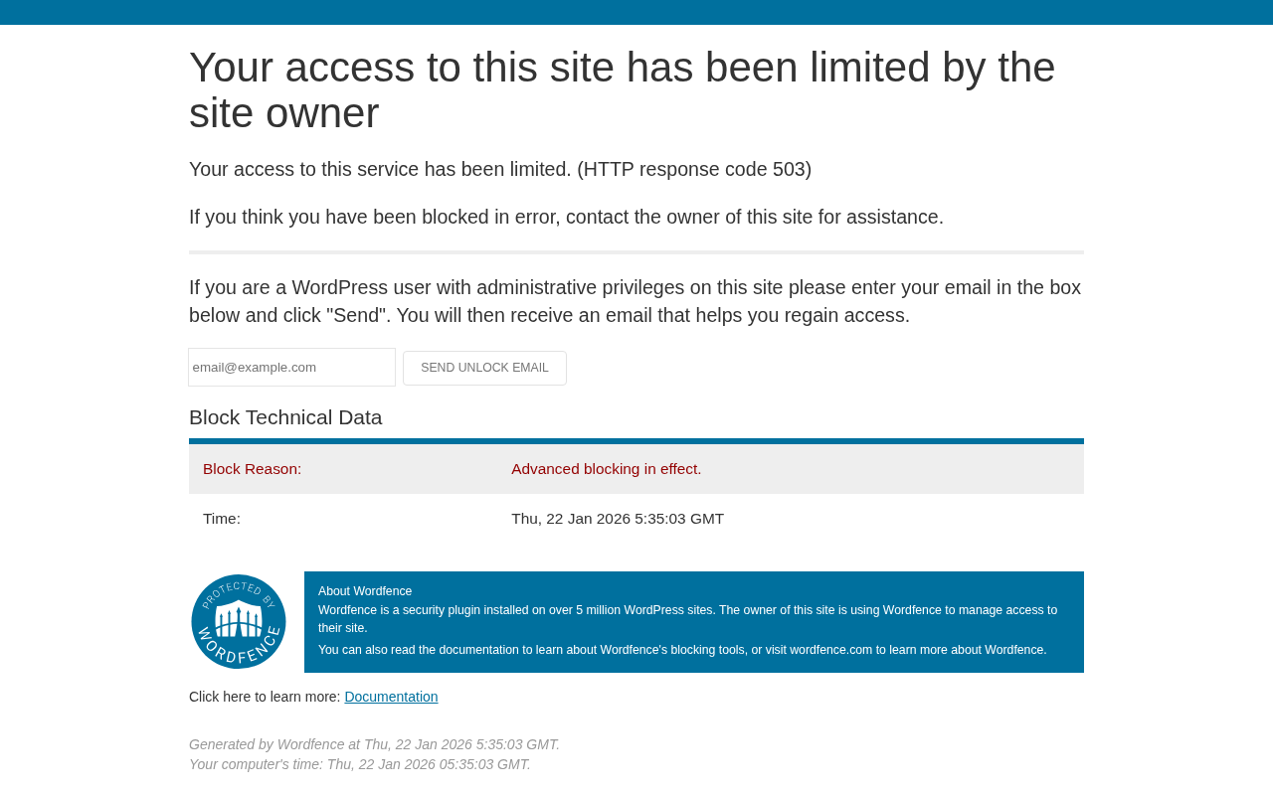Open the Documentation link

(x=391, y=697)
